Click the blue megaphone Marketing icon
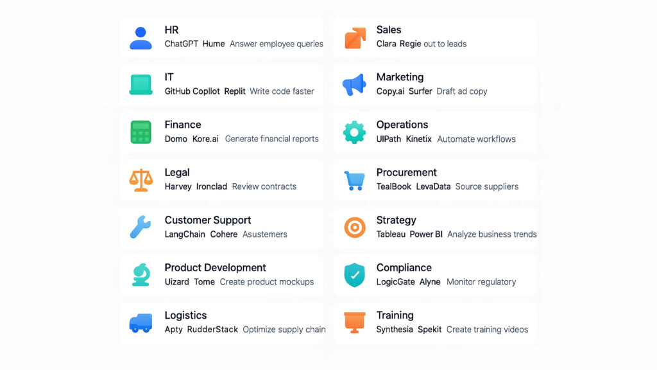This screenshot has width=657, height=370. click(354, 85)
